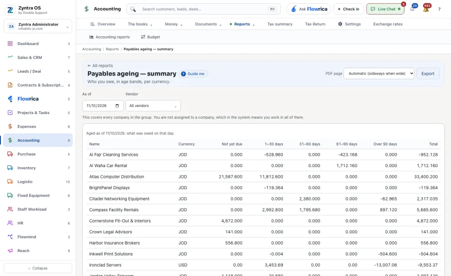The width and height of the screenshot is (451, 276).
Task: Open the Tax Return tab
Action: [315, 24]
